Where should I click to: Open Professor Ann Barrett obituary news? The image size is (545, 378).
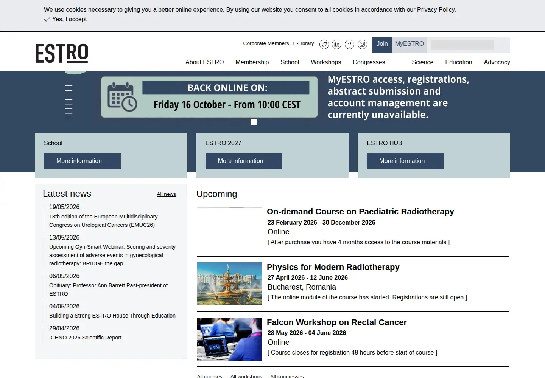point(108,290)
